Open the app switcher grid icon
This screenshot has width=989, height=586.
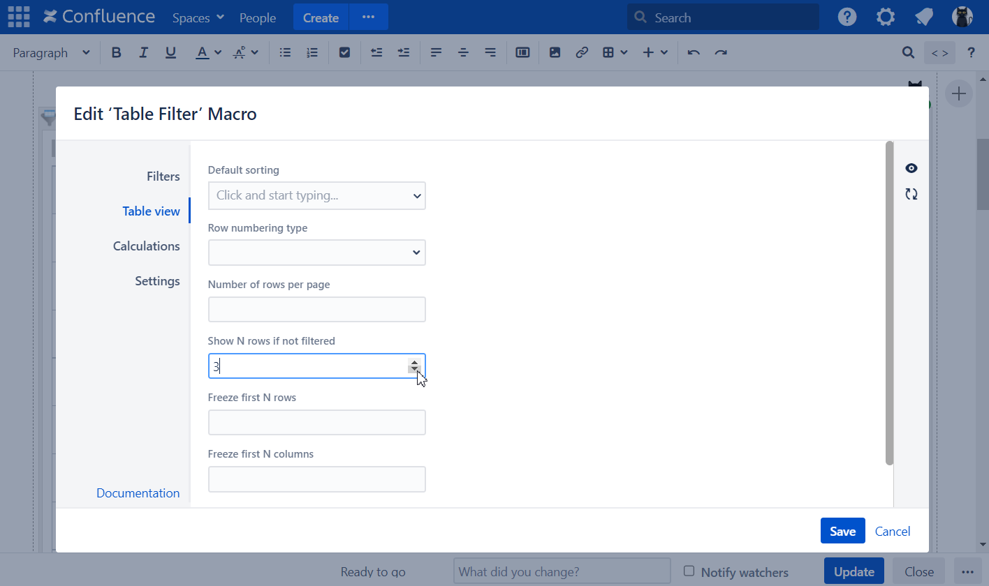(x=19, y=17)
